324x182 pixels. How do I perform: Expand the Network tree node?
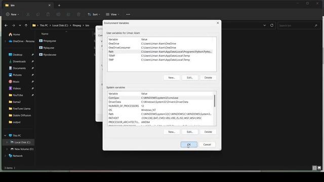click(x=5, y=156)
